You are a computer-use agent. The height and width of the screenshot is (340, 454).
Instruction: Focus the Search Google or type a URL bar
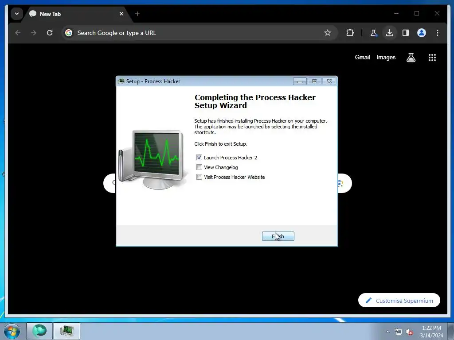coord(199,33)
